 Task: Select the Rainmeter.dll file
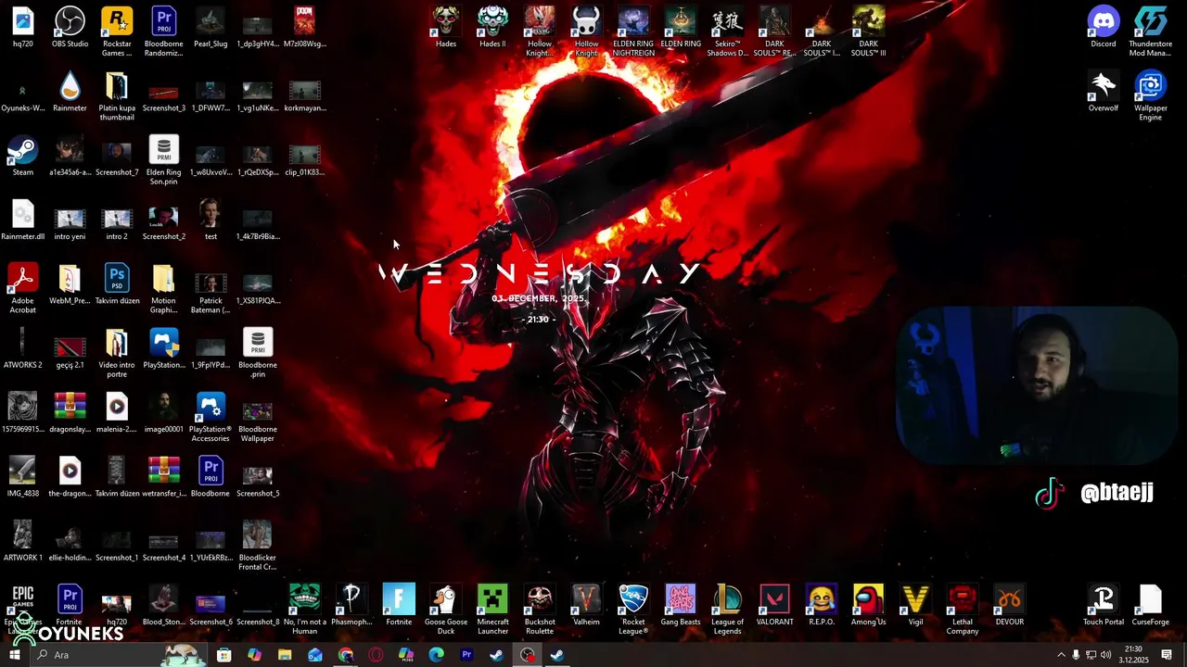point(22,220)
